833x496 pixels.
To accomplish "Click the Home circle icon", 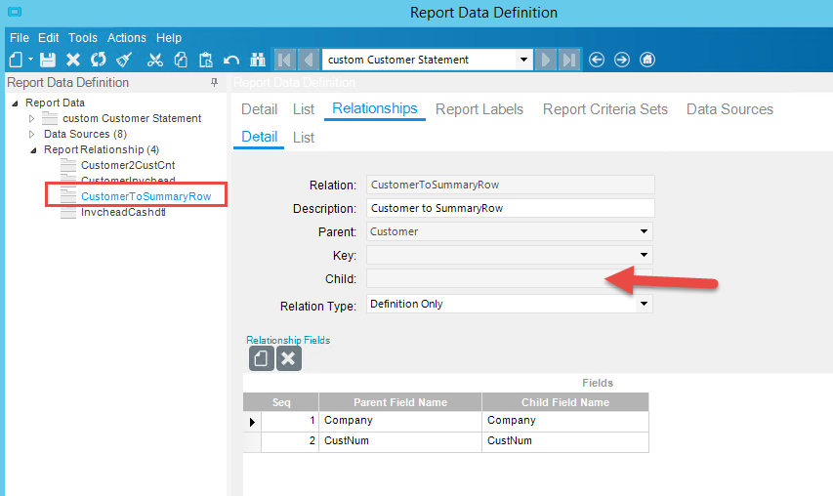I will 647,60.
